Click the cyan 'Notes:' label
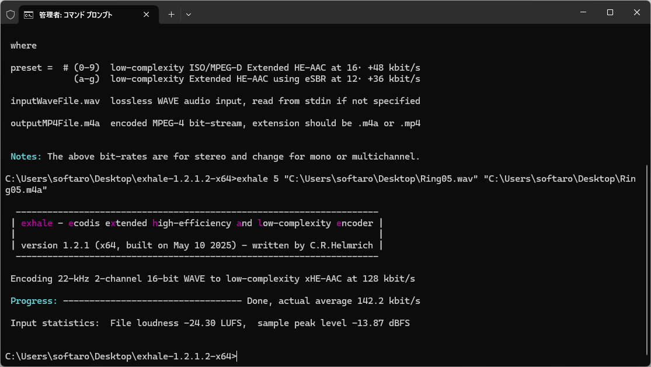The height and width of the screenshot is (367, 651). (26, 157)
